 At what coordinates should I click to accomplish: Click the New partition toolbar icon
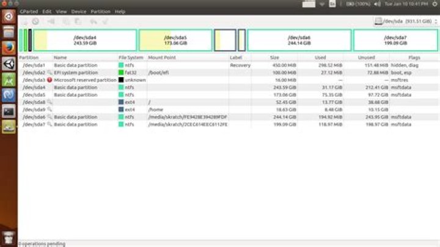point(24,21)
